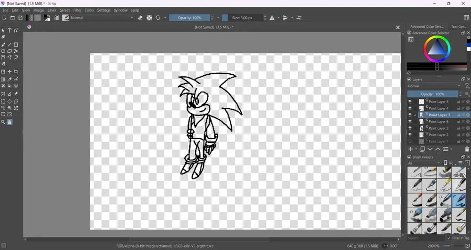The height and width of the screenshot is (250, 471).
Task: Move layer up in the stack
Action: tap(438, 149)
